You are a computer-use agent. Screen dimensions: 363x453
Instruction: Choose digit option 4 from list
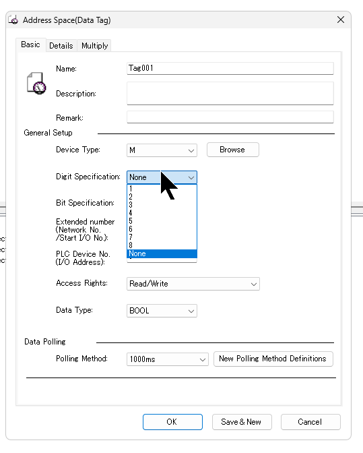[162, 213]
